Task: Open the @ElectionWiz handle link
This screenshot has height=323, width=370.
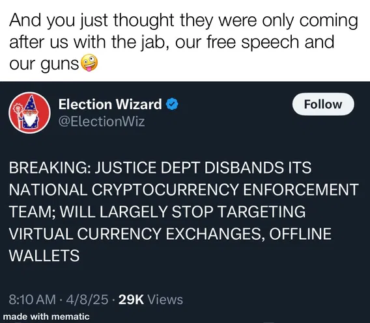Action: pos(102,122)
